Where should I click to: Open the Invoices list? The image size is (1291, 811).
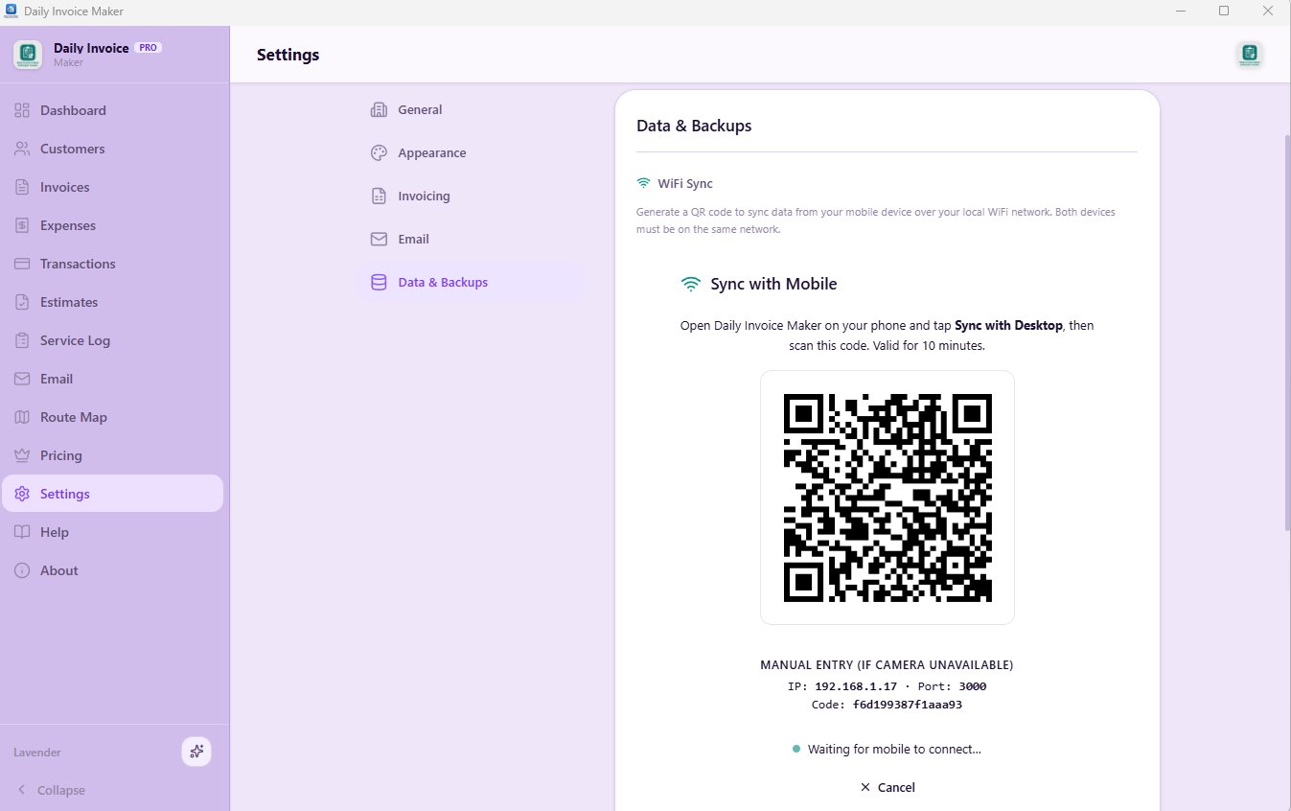20,187
